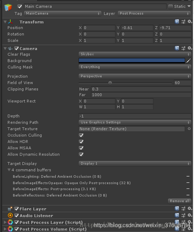
Task: Click the GameObject cube icon
Action: (x=8, y=7)
